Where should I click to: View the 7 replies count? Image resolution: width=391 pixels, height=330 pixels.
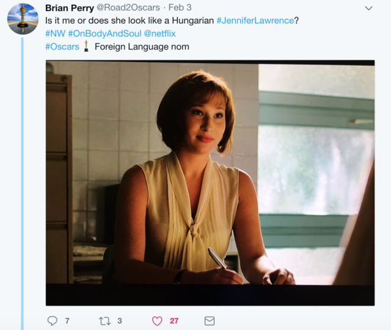tap(67, 321)
